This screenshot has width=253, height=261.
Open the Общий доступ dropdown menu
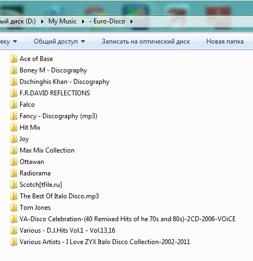pos(59,41)
